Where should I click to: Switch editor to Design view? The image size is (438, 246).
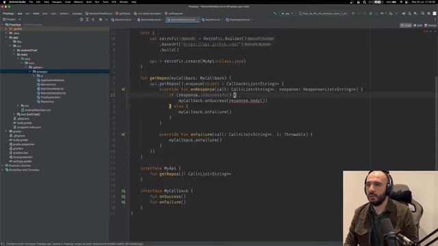pos(430,25)
